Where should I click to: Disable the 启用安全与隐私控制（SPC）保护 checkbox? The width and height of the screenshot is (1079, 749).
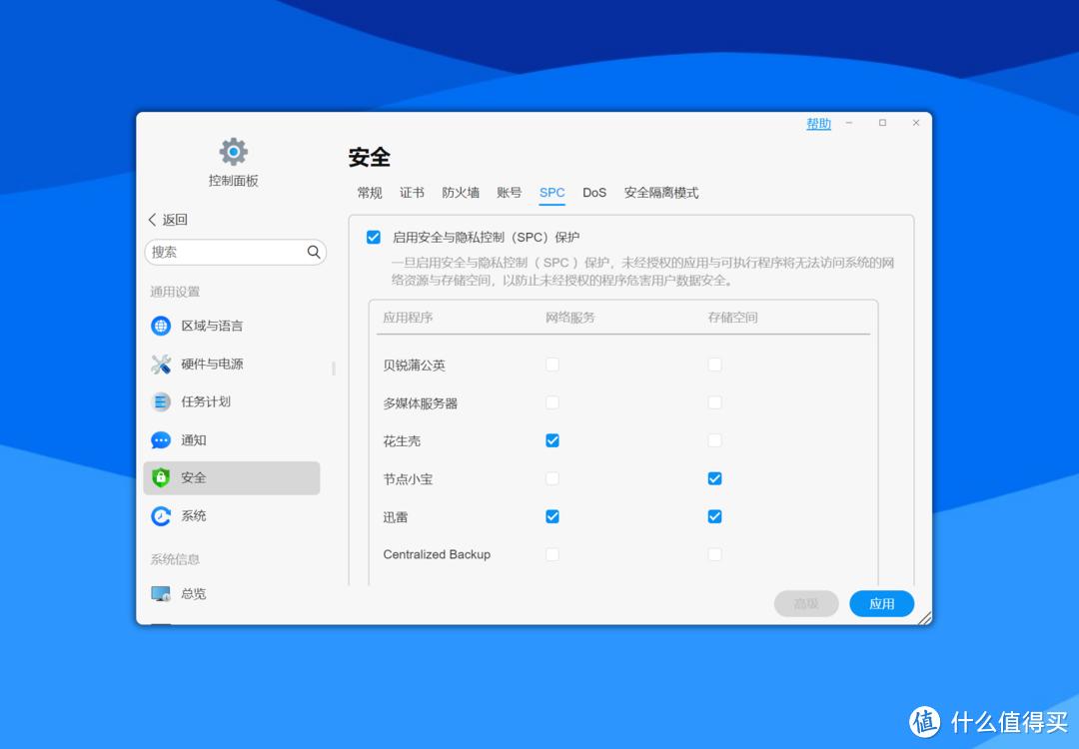[373, 237]
